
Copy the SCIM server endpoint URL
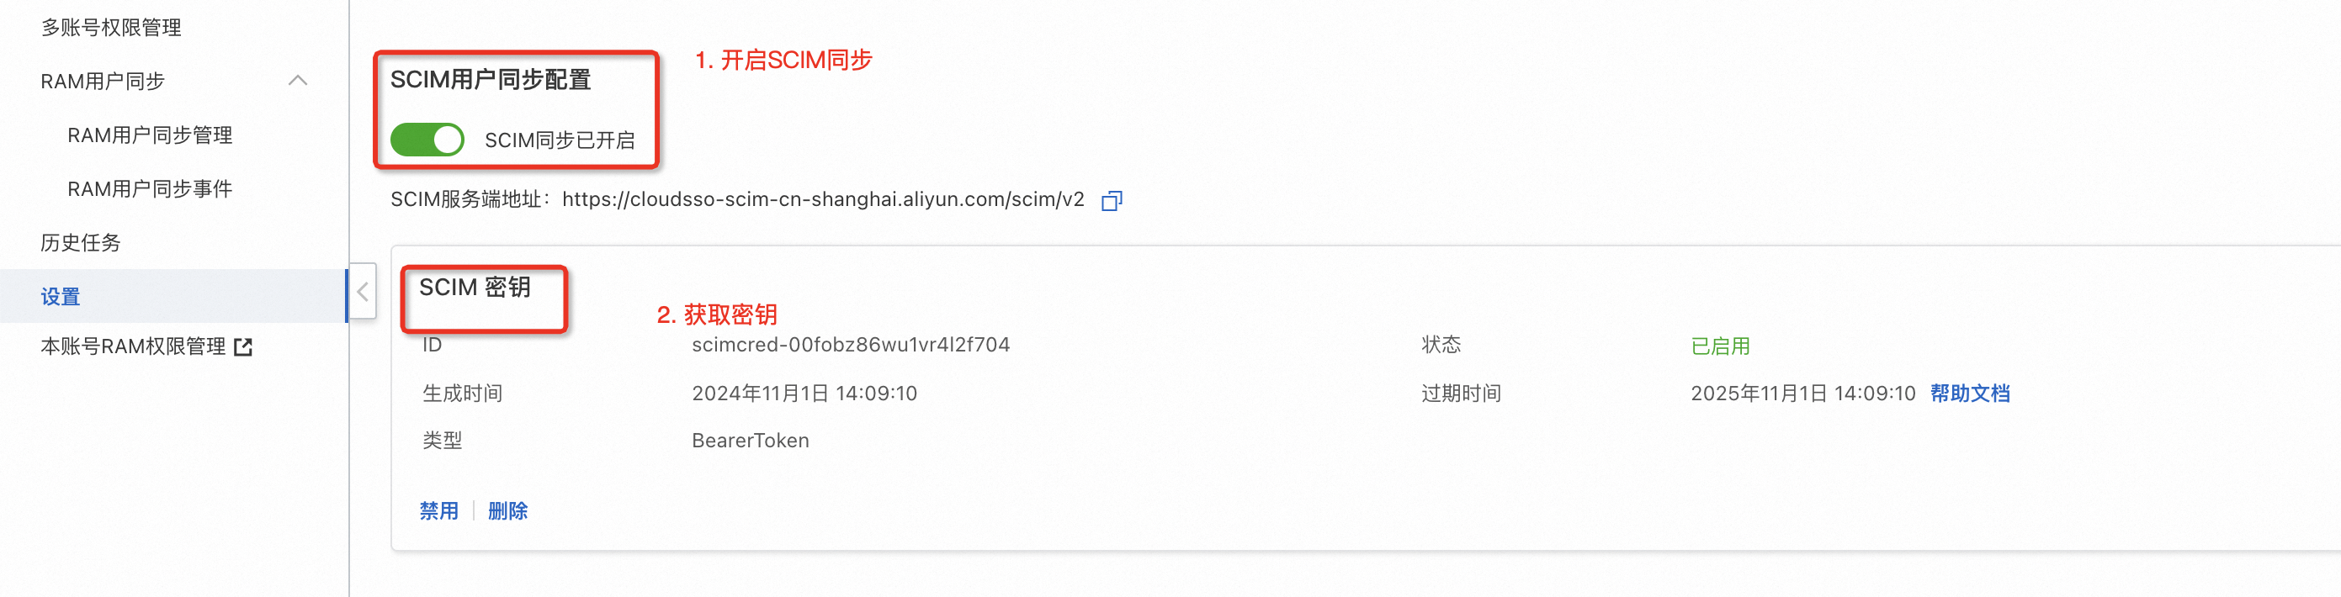click(x=1112, y=200)
